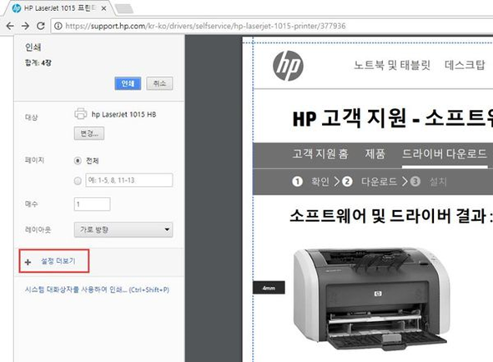This screenshot has height=362, width=493.
Task: Click the LaserJet 1015 printer image
Action: coord(372,299)
